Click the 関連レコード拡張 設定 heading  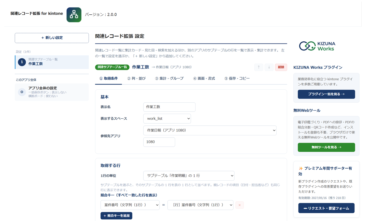(120, 36)
